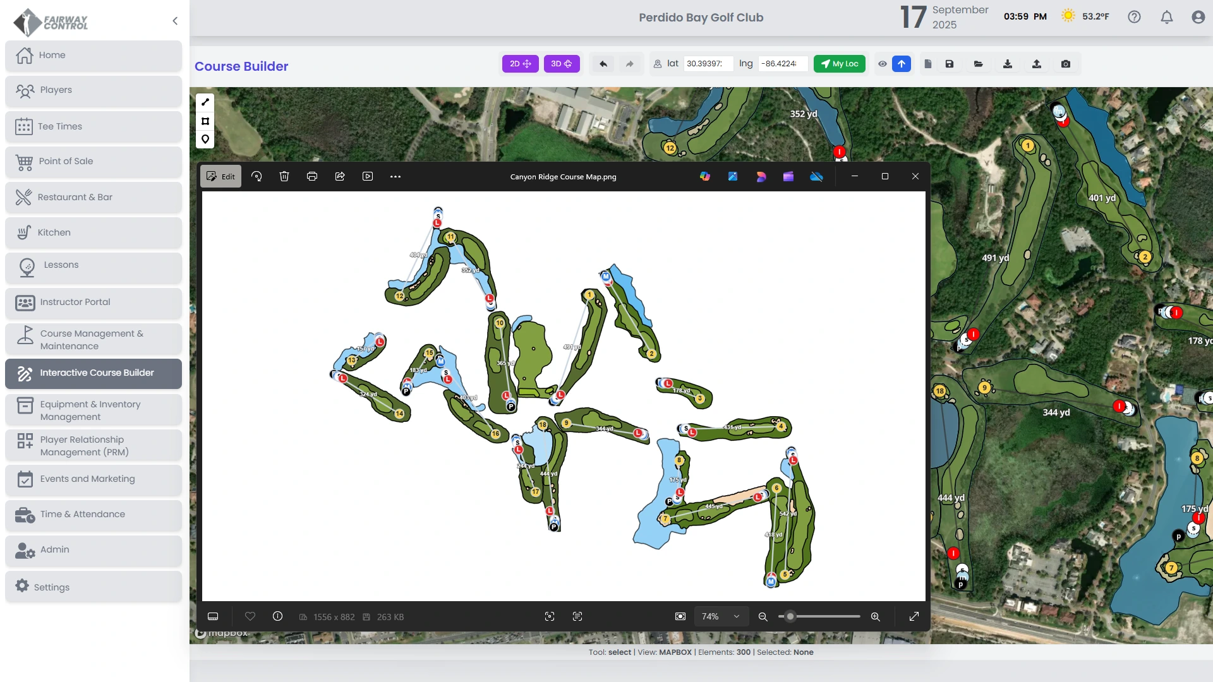This screenshot has height=682, width=1213.
Task: Toggle the eye visibility icon
Action: click(883, 64)
